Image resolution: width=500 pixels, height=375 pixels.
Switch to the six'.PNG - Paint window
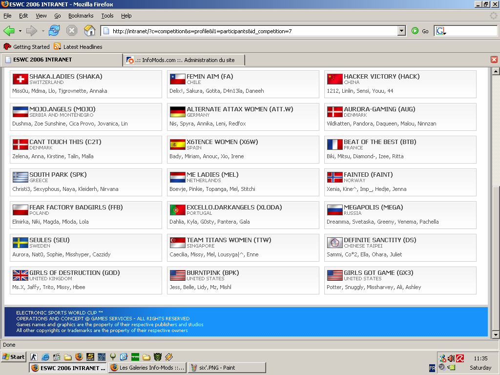(x=227, y=368)
